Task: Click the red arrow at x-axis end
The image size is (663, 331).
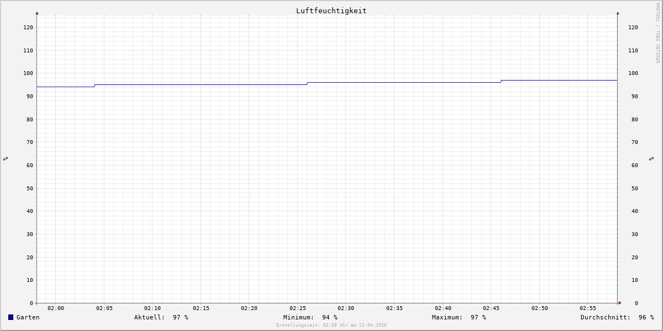Action: [620, 303]
